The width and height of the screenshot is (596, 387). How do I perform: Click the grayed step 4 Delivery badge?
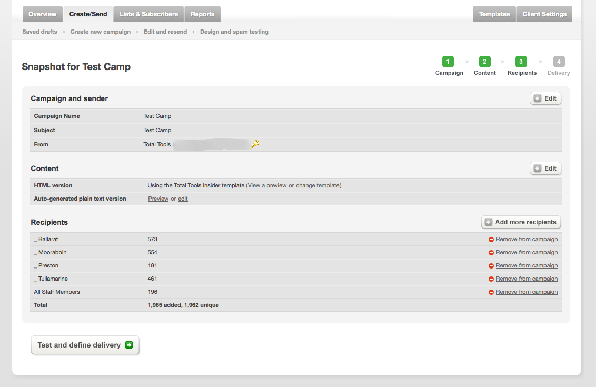559,62
